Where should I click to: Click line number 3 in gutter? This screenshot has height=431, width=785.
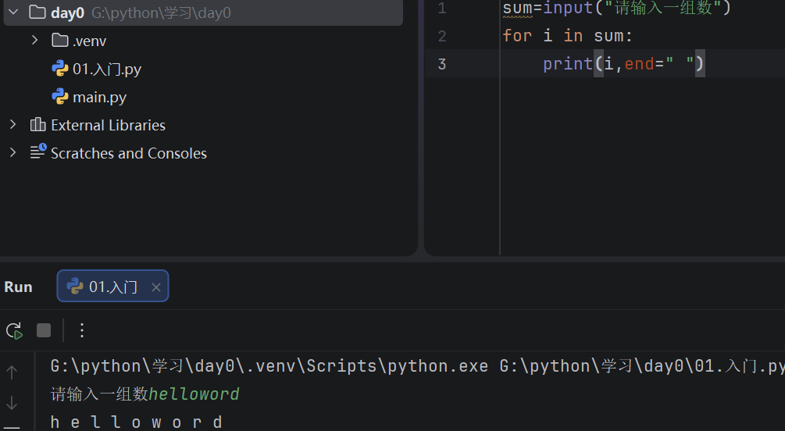pos(441,64)
